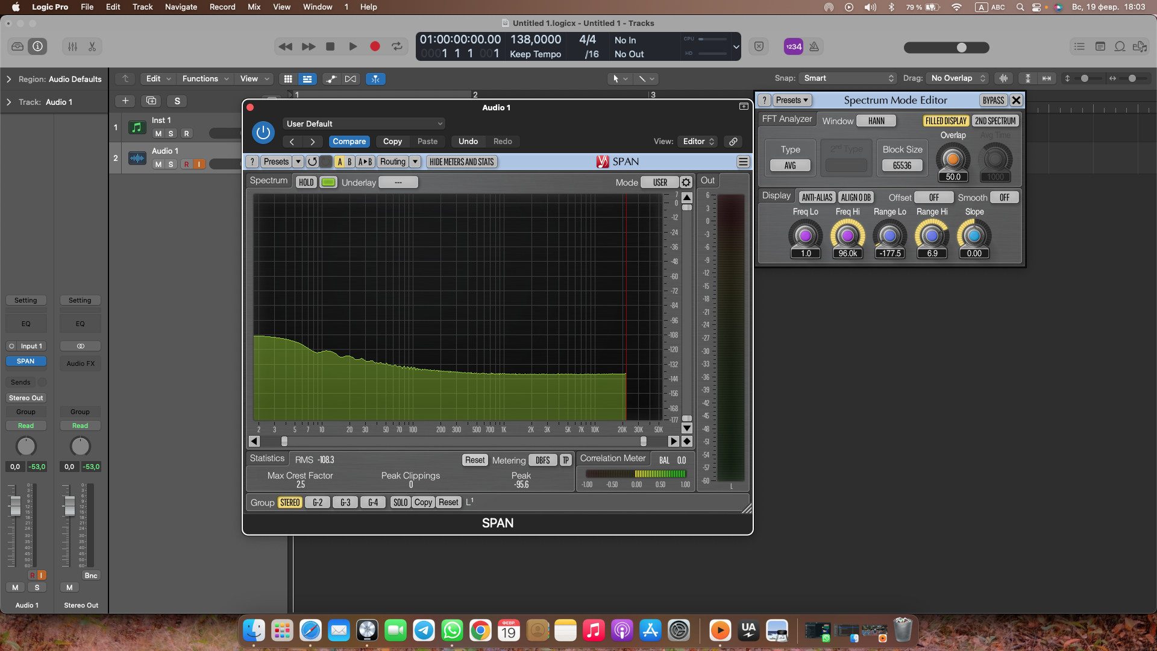Open the Functions menu in Tracks area
The image size is (1157, 651).
[x=205, y=78]
